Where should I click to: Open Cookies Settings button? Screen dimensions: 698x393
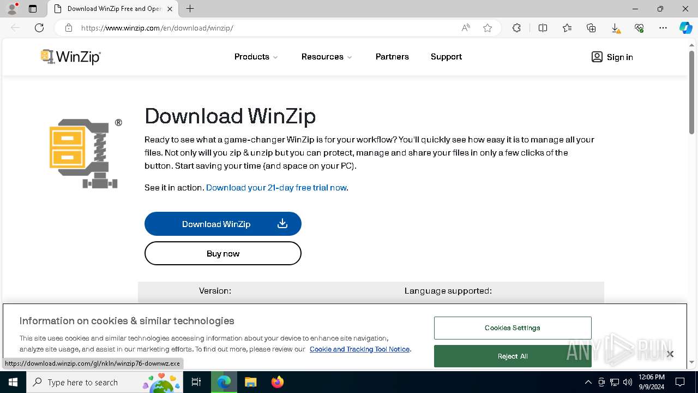coord(513,328)
